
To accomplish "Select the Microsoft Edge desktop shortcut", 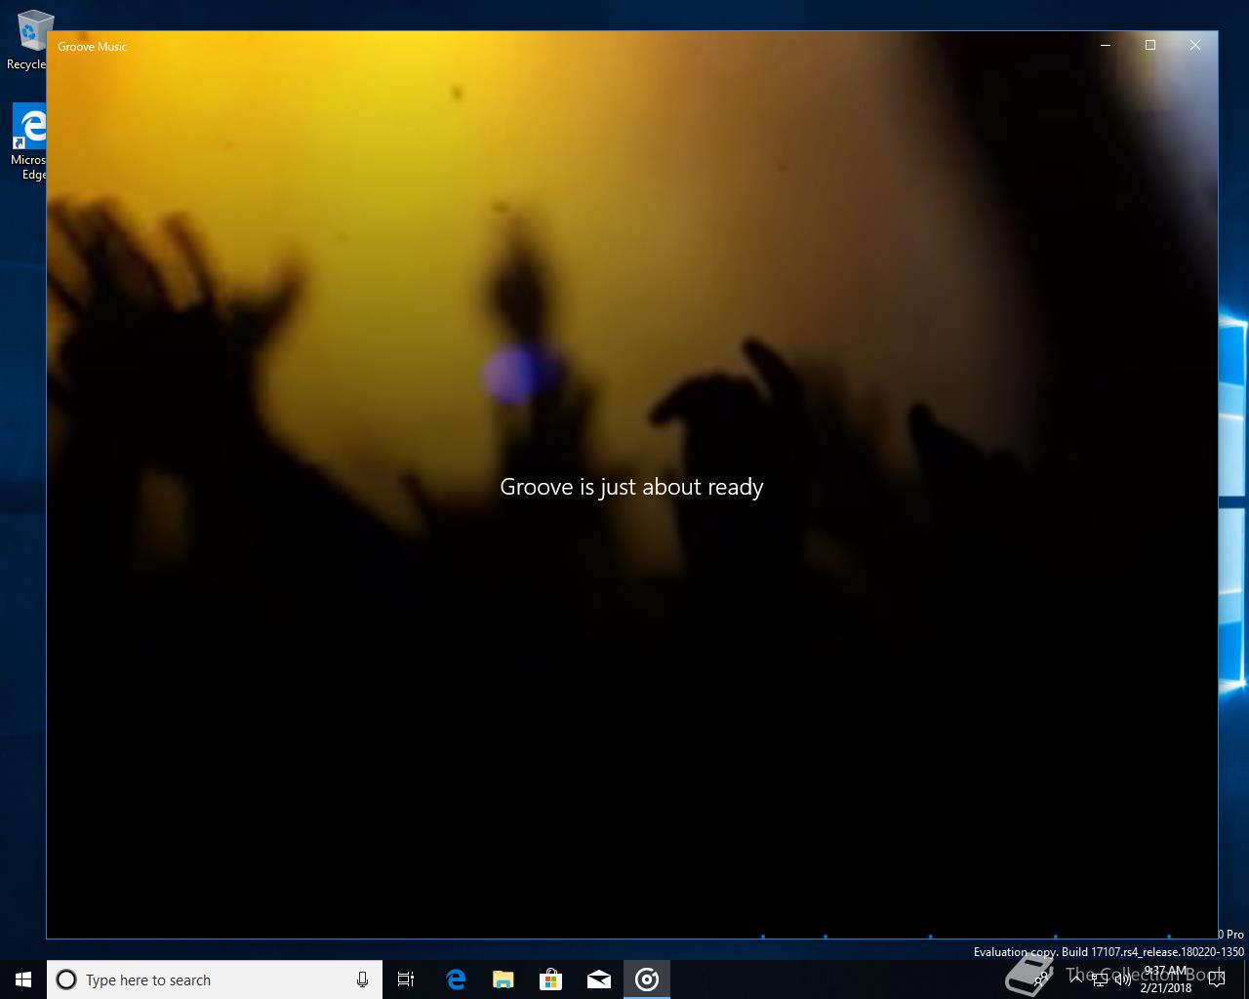I will point(27,142).
